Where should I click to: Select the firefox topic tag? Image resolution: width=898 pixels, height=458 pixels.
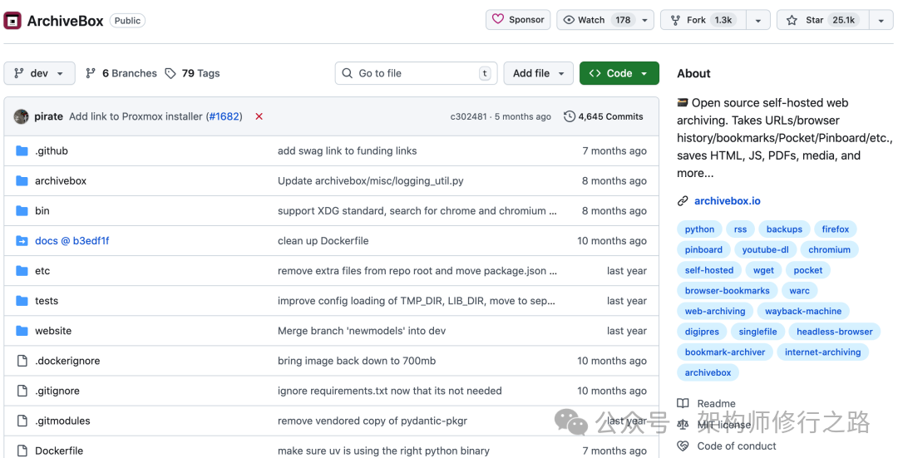coord(836,229)
